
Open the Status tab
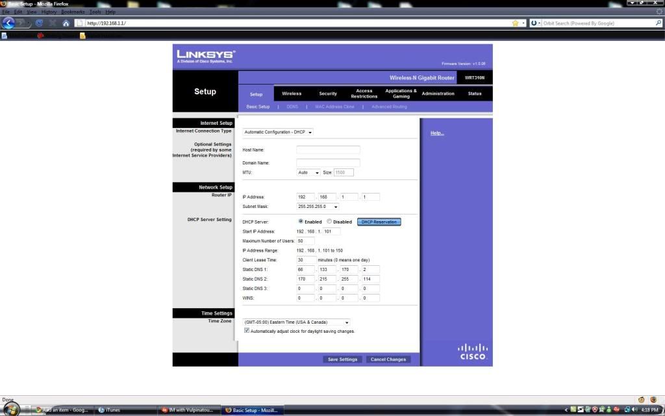coord(475,94)
